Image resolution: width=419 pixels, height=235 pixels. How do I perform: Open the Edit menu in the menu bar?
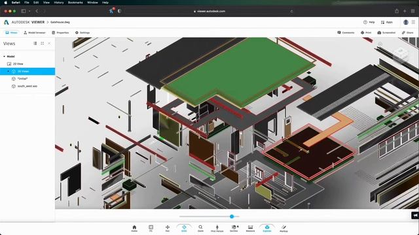(x=36, y=3)
